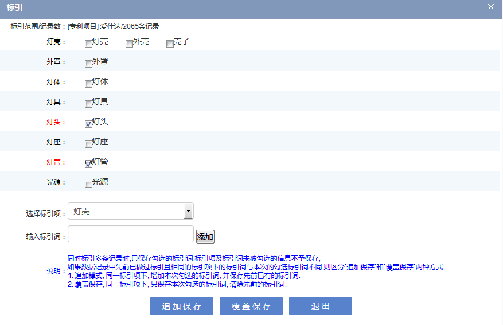Check the 灯壳 checkbox
The height and width of the screenshot is (325, 503).
(x=88, y=44)
